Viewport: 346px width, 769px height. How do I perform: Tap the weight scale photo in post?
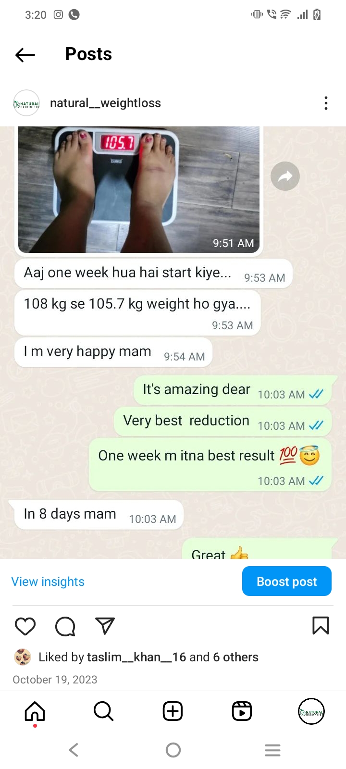point(139,189)
